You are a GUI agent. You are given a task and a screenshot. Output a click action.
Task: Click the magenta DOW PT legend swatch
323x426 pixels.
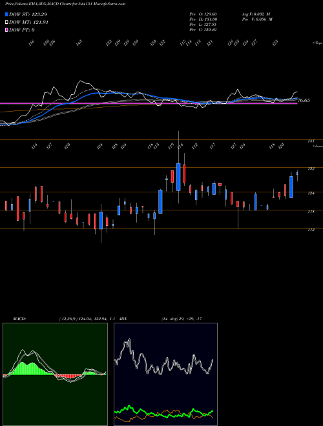pyautogui.click(x=7, y=30)
